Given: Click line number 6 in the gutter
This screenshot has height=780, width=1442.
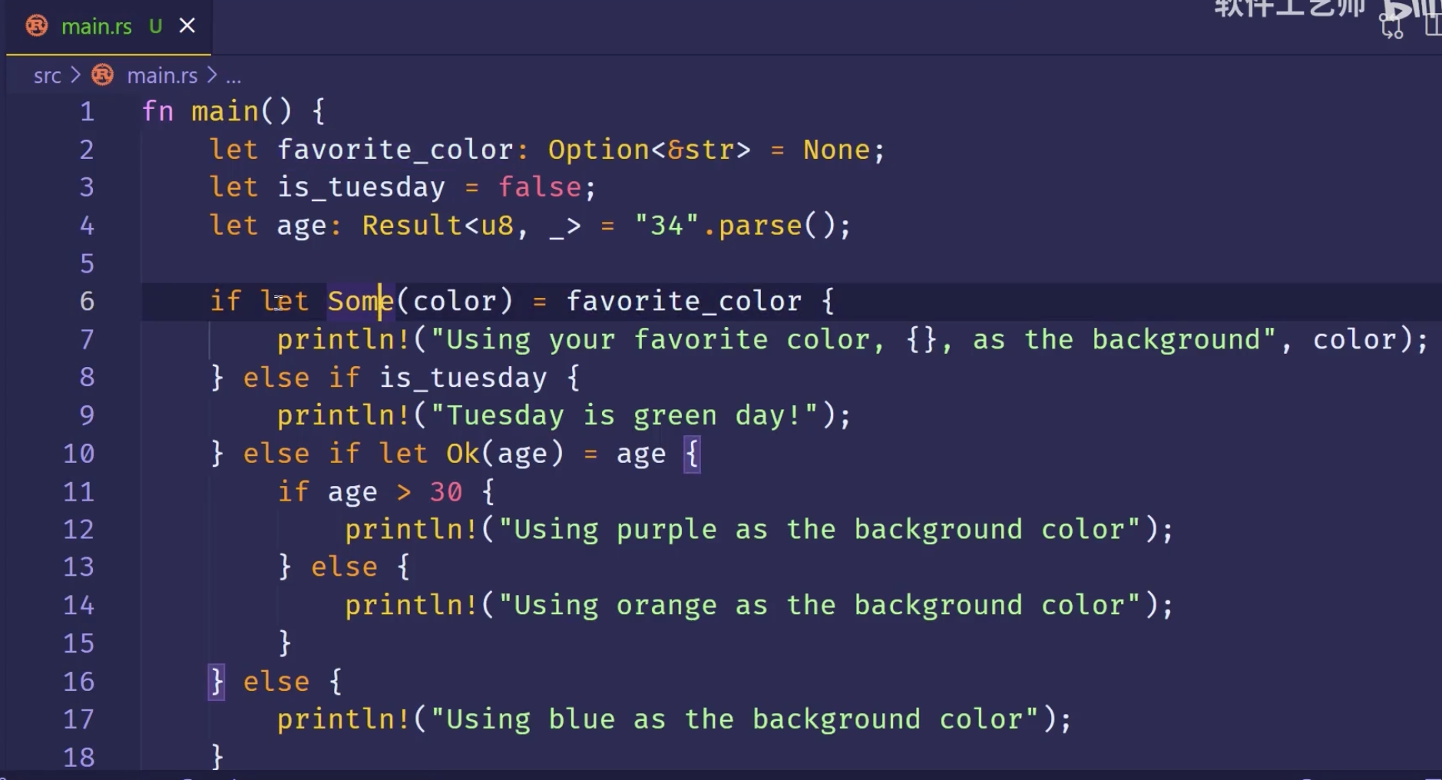Looking at the screenshot, I should [x=87, y=301].
